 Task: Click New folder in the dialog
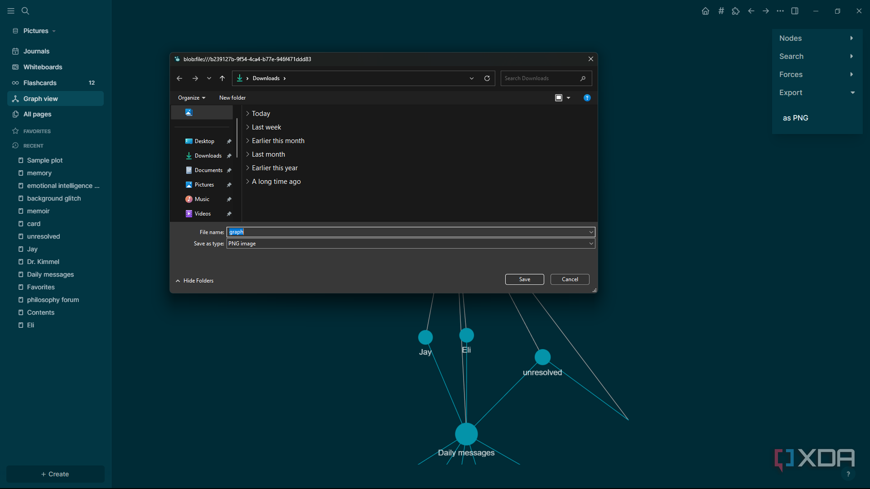coord(232,98)
